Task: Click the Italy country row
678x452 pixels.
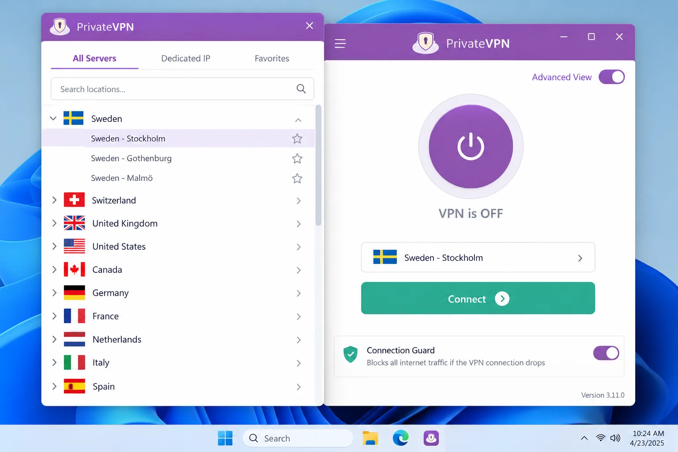Action: 178,363
